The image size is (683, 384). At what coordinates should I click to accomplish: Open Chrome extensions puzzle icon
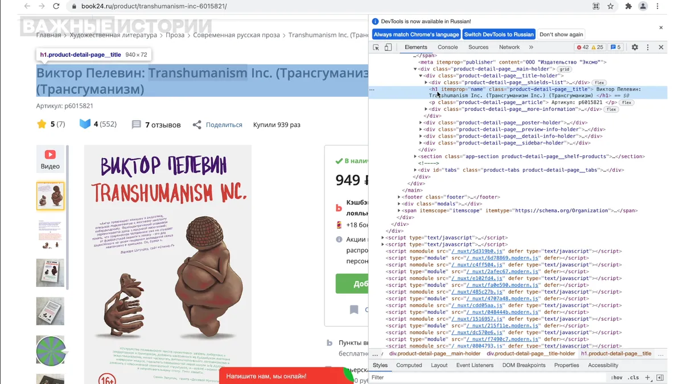tap(628, 6)
